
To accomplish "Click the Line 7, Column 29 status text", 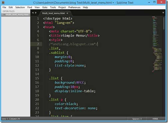I will (x=11, y=119).
